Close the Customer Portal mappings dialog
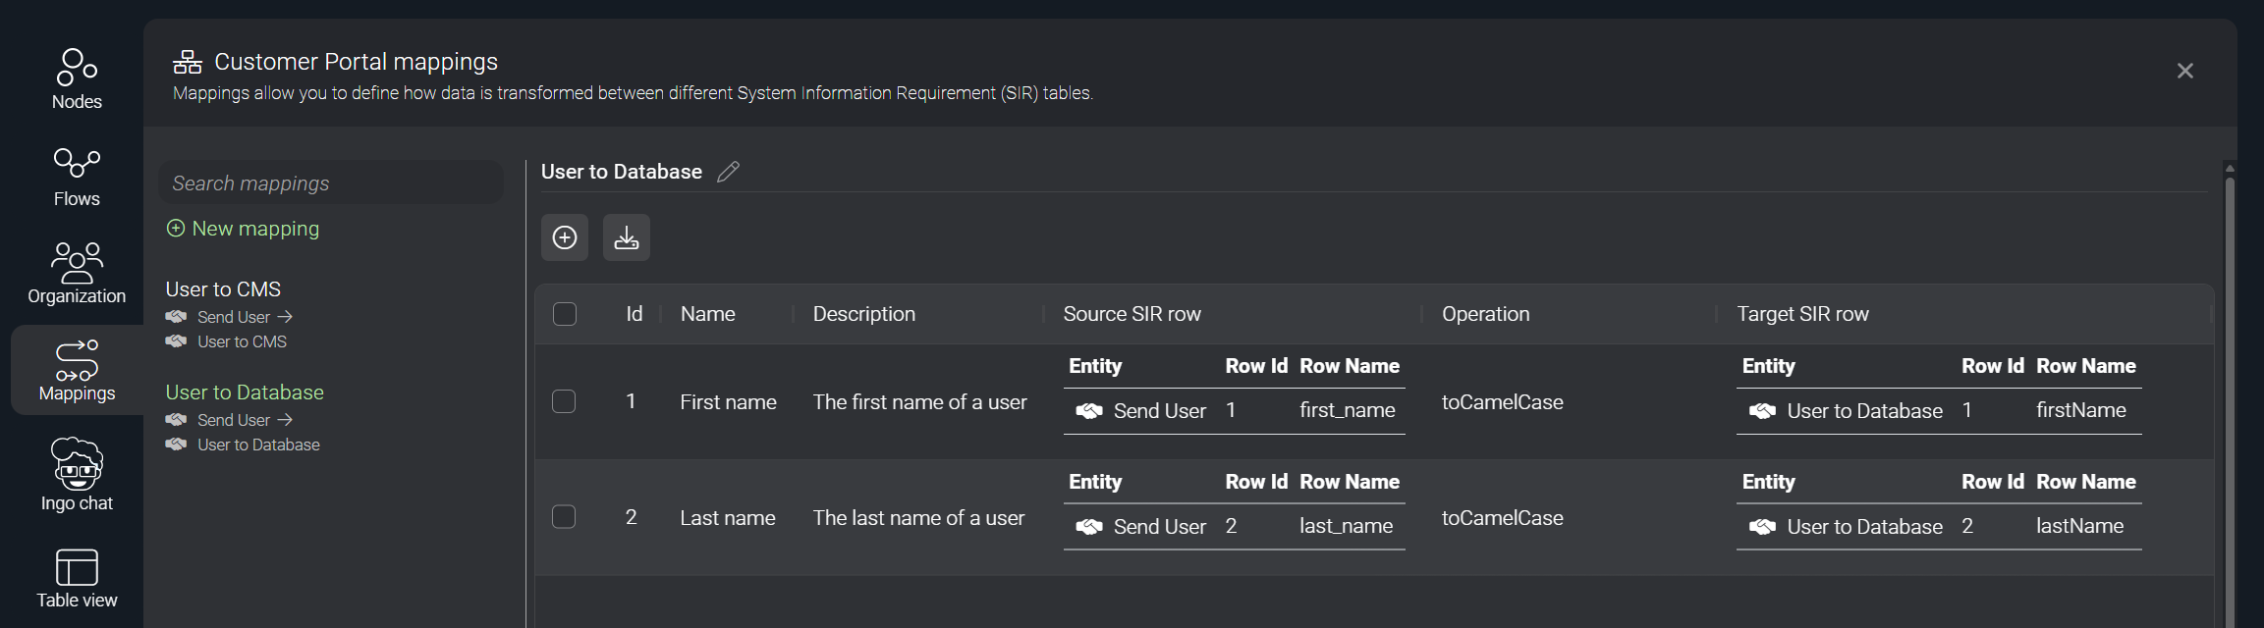Viewport: 2264px width, 628px height. (2185, 71)
